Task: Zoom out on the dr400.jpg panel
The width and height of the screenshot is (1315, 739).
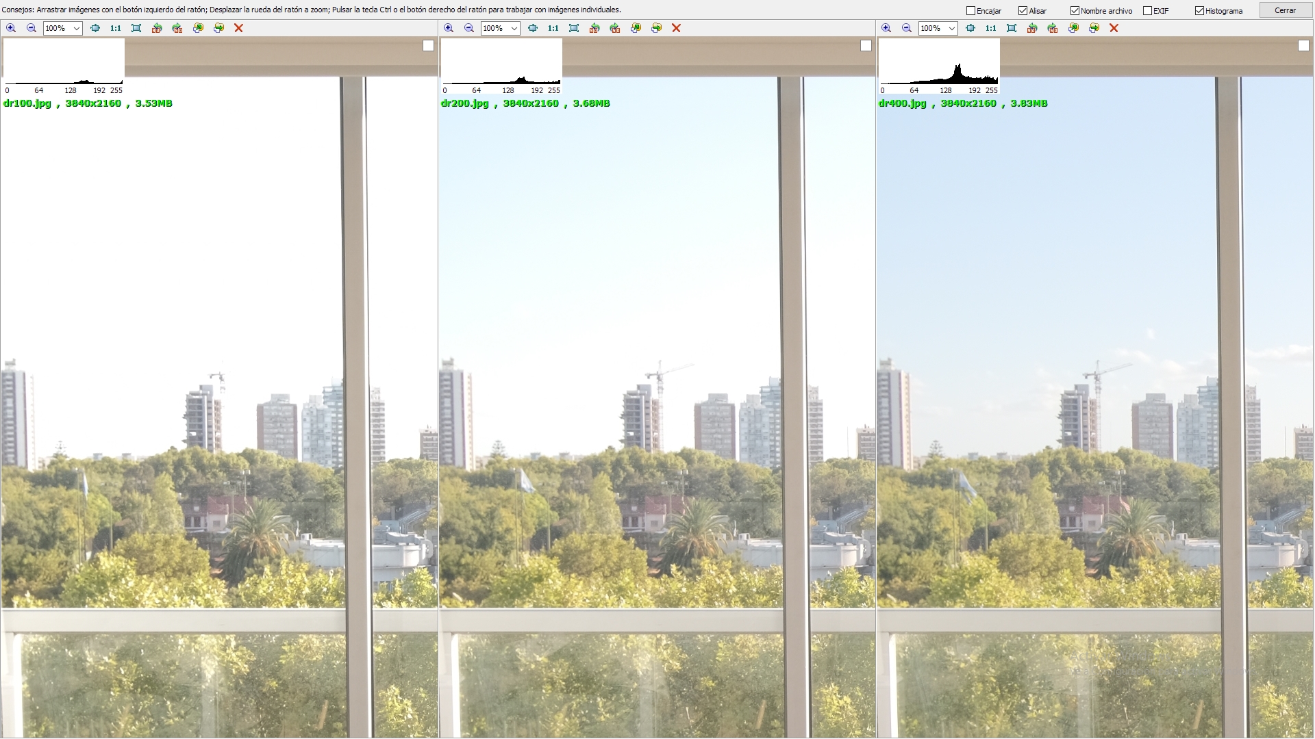Action: tap(907, 28)
